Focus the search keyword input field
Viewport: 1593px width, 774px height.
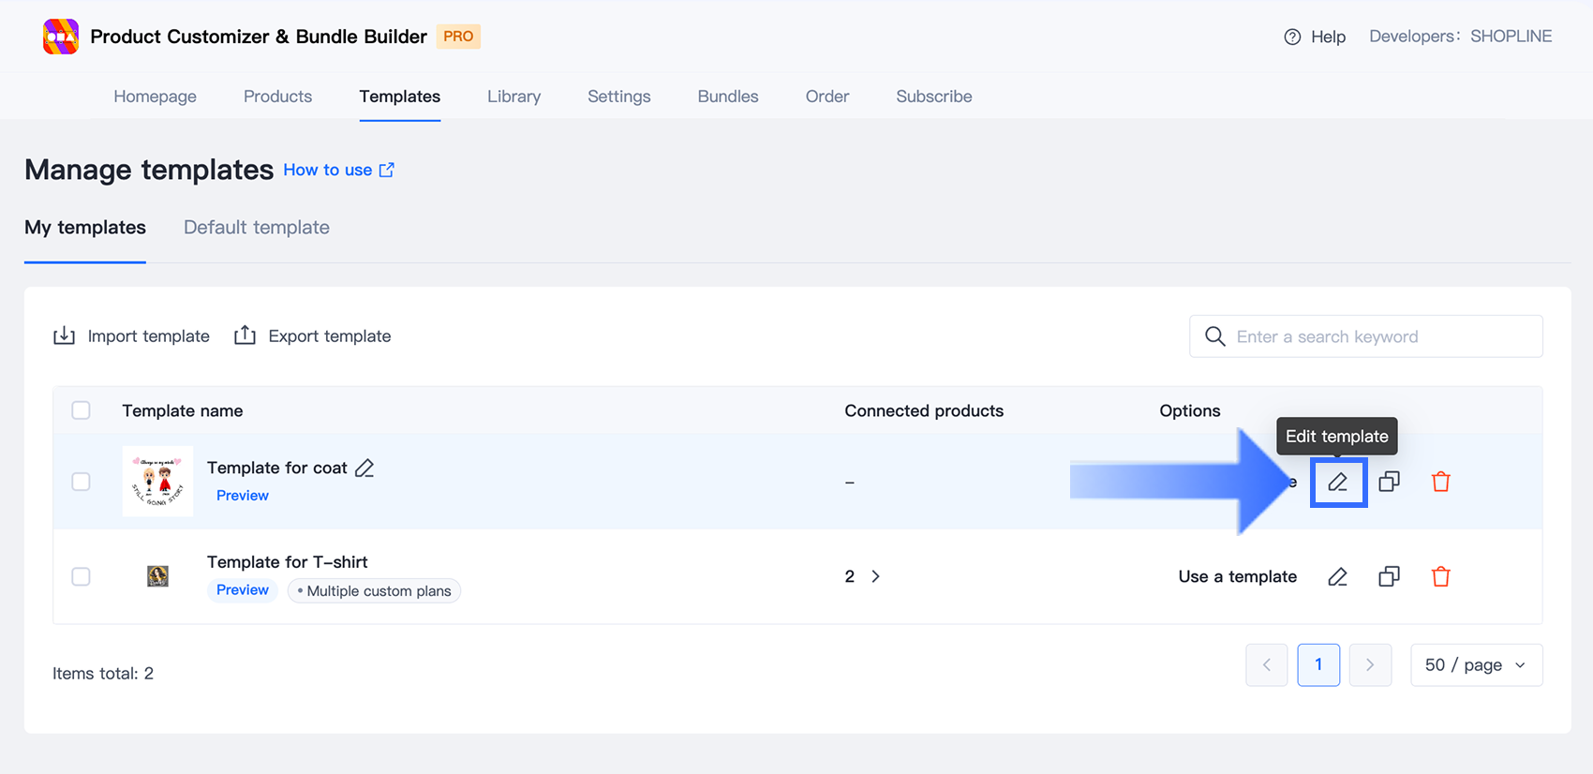1366,336
